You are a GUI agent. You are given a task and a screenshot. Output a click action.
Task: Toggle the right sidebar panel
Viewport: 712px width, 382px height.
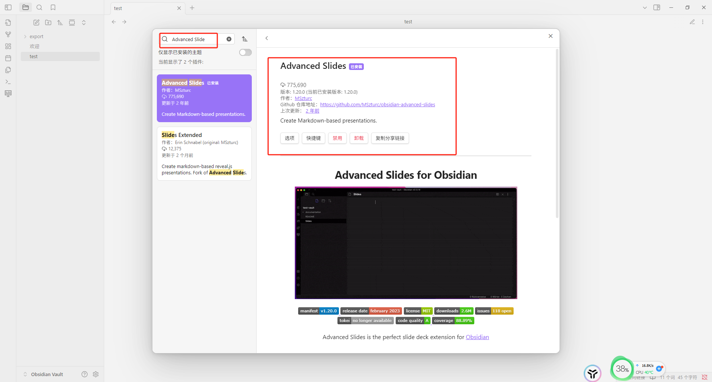click(x=657, y=7)
